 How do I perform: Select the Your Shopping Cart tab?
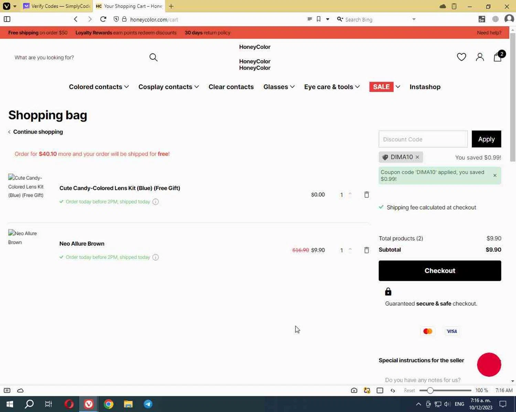pyautogui.click(x=129, y=6)
